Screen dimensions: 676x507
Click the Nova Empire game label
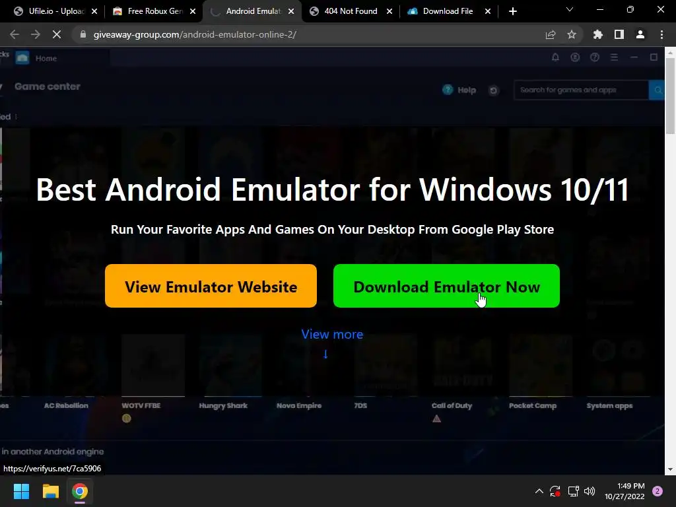pos(299,405)
